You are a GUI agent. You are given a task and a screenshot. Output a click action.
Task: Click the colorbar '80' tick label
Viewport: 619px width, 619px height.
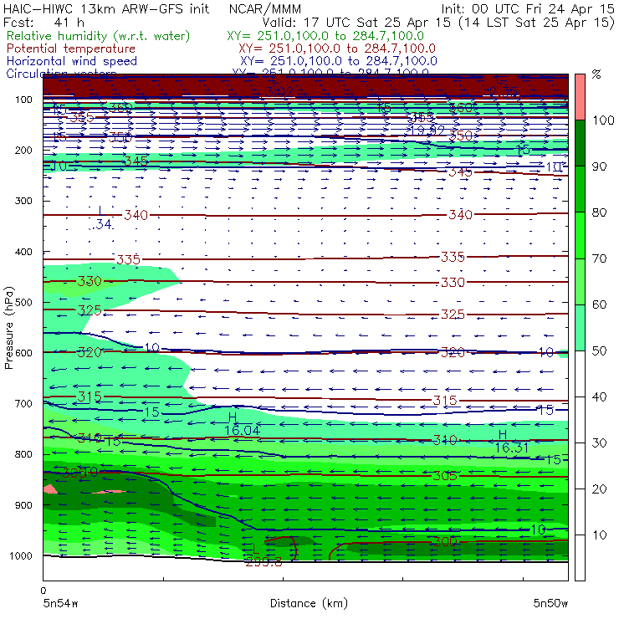coord(599,212)
